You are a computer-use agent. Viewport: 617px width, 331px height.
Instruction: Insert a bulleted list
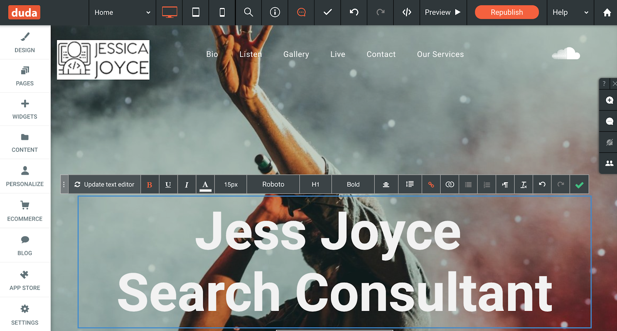[468, 184]
